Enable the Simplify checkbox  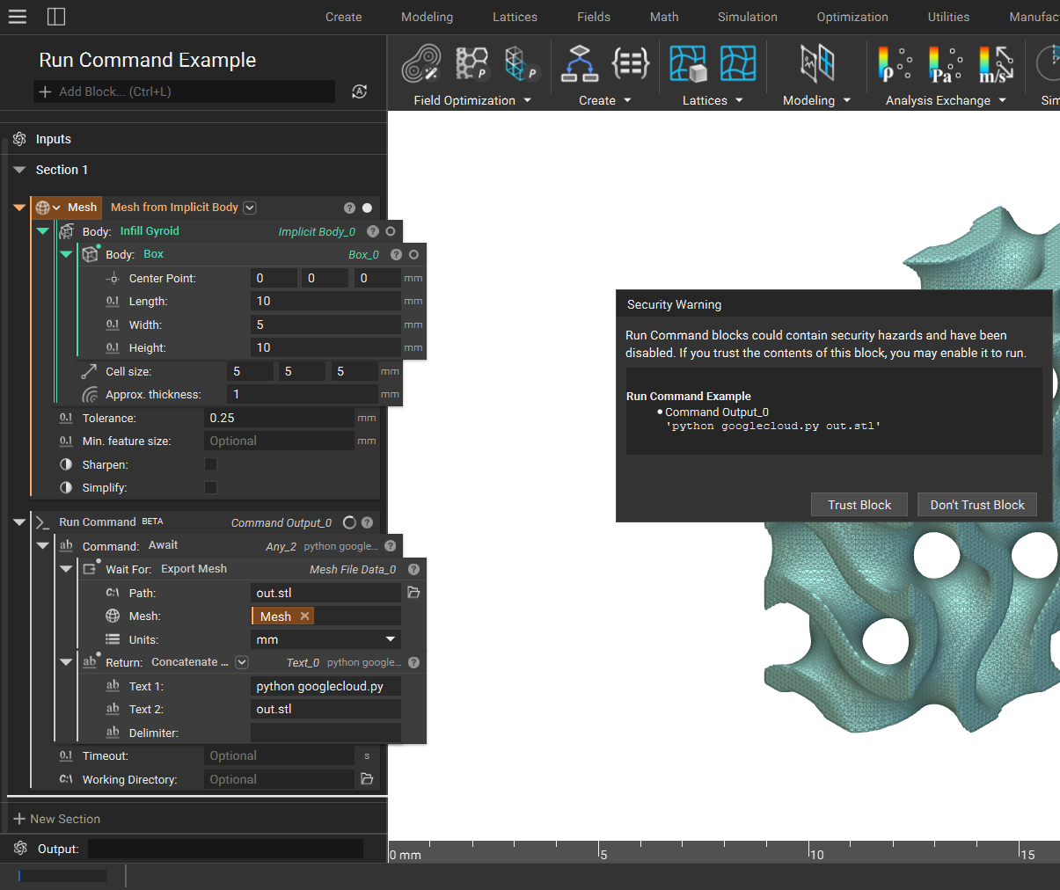[x=210, y=487]
